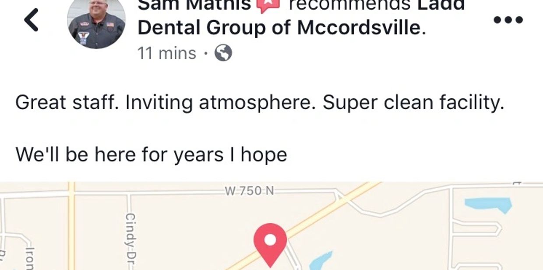
Task: Open Sam Mathis profile picture
Action: 96,22
